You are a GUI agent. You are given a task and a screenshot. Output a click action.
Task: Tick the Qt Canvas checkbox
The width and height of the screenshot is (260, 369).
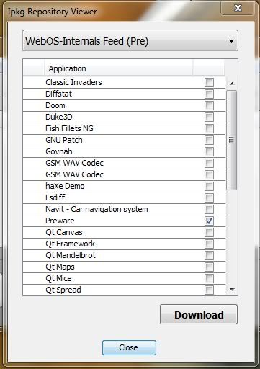pos(209,232)
